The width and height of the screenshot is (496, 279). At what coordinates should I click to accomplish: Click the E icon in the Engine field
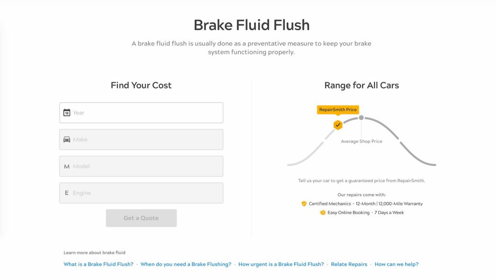tap(67, 192)
